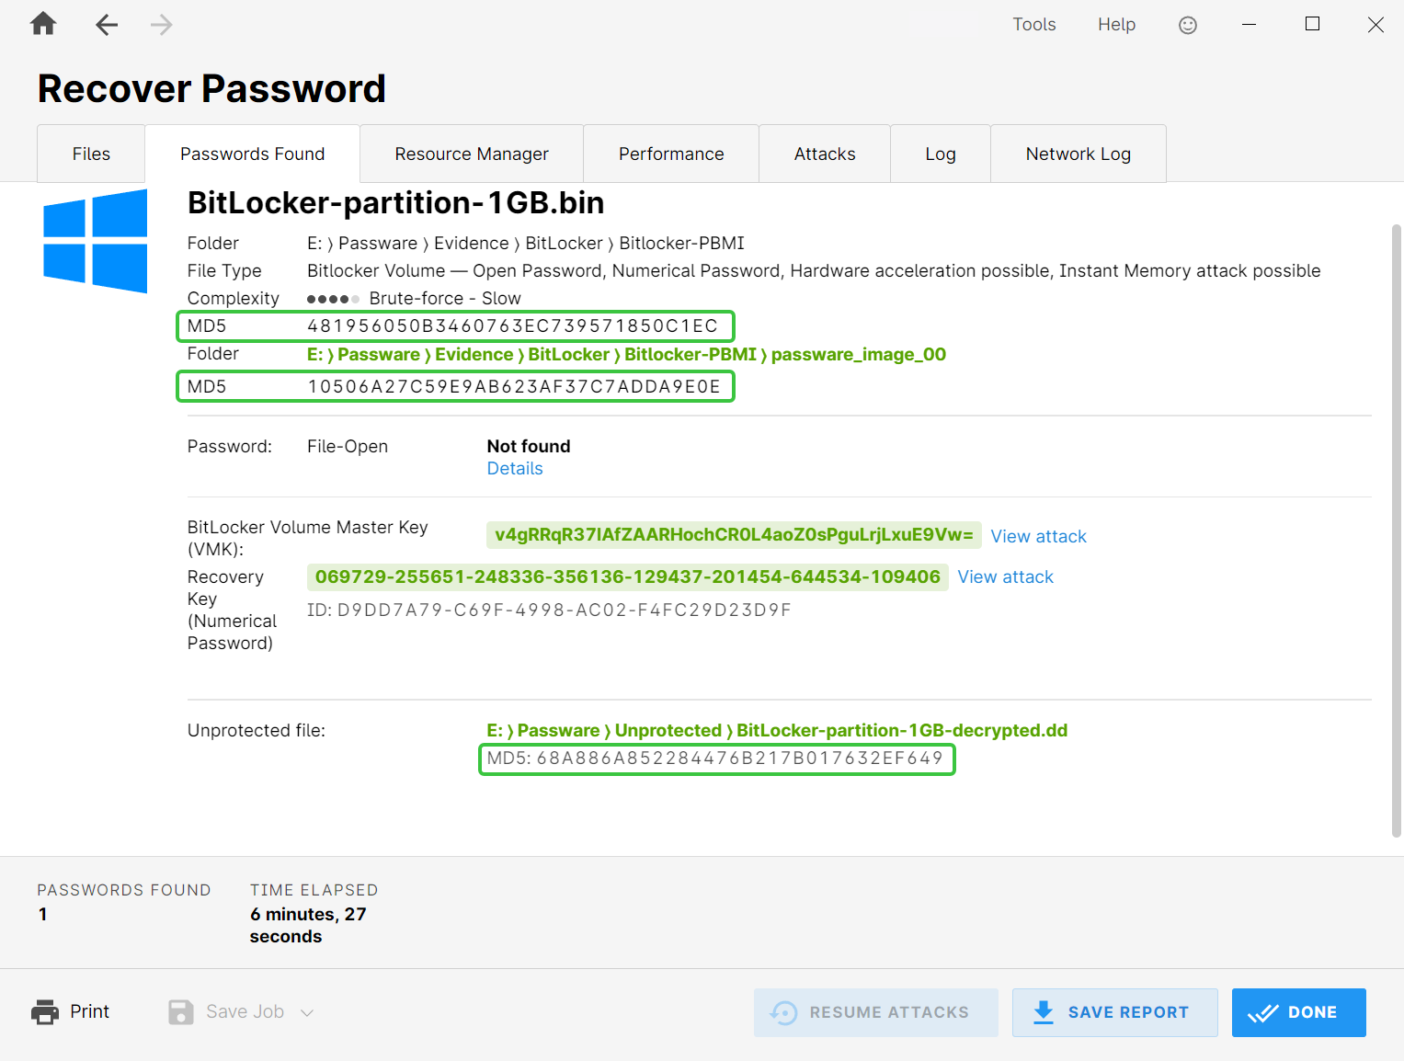Click the Done double-checkmark icon

coord(1263,1013)
